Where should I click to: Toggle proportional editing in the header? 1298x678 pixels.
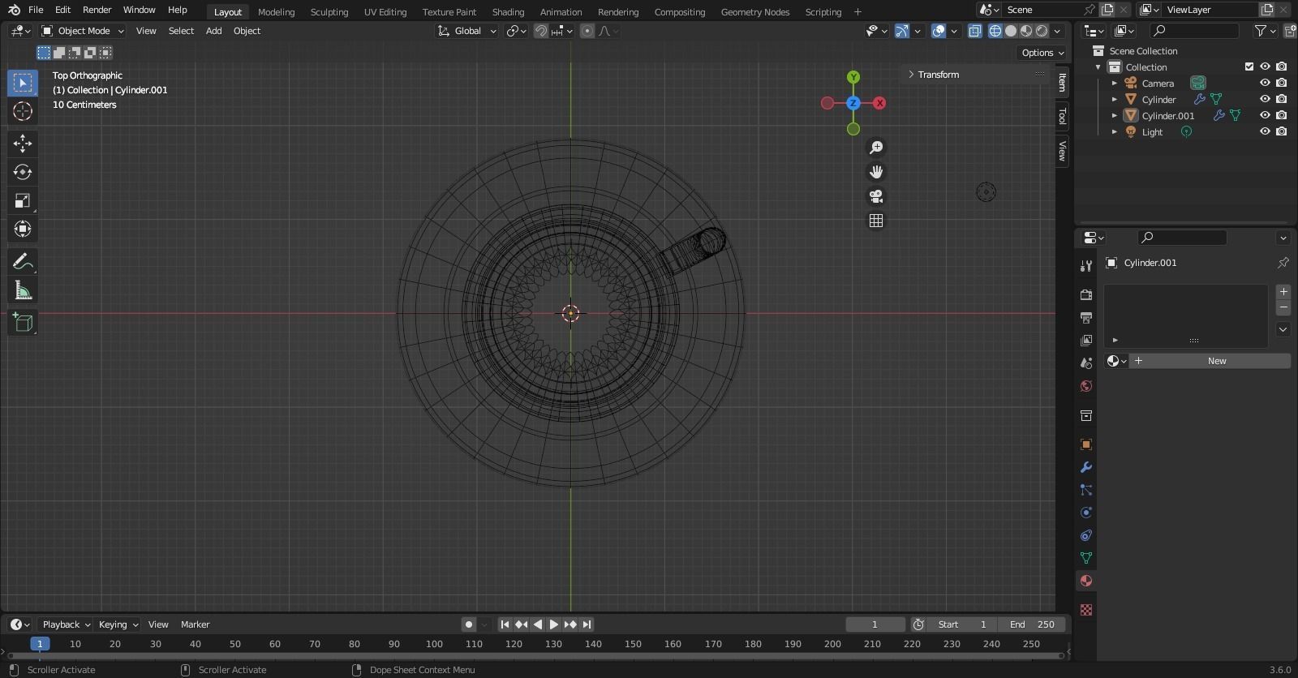coord(587,31)
